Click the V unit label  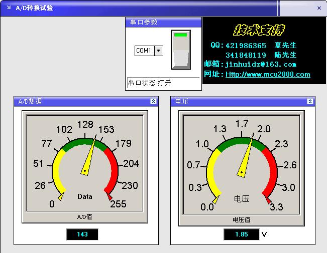pos(264,234)
